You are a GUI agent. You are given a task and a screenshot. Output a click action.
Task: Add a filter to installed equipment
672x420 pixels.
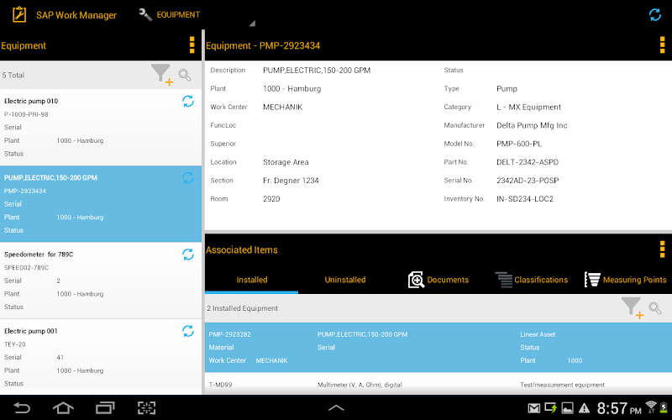tap(633, 307)
